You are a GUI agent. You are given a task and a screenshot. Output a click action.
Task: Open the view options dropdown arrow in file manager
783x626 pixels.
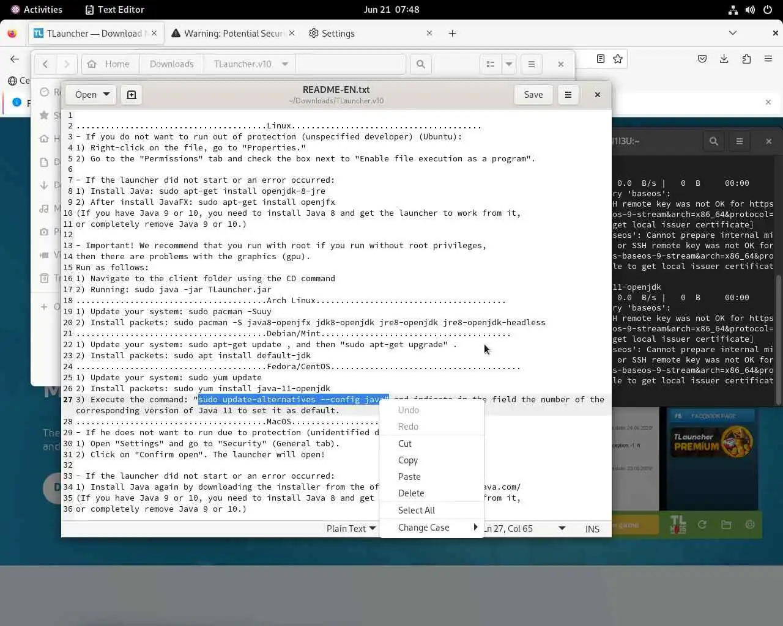click(x=509, y=64)
